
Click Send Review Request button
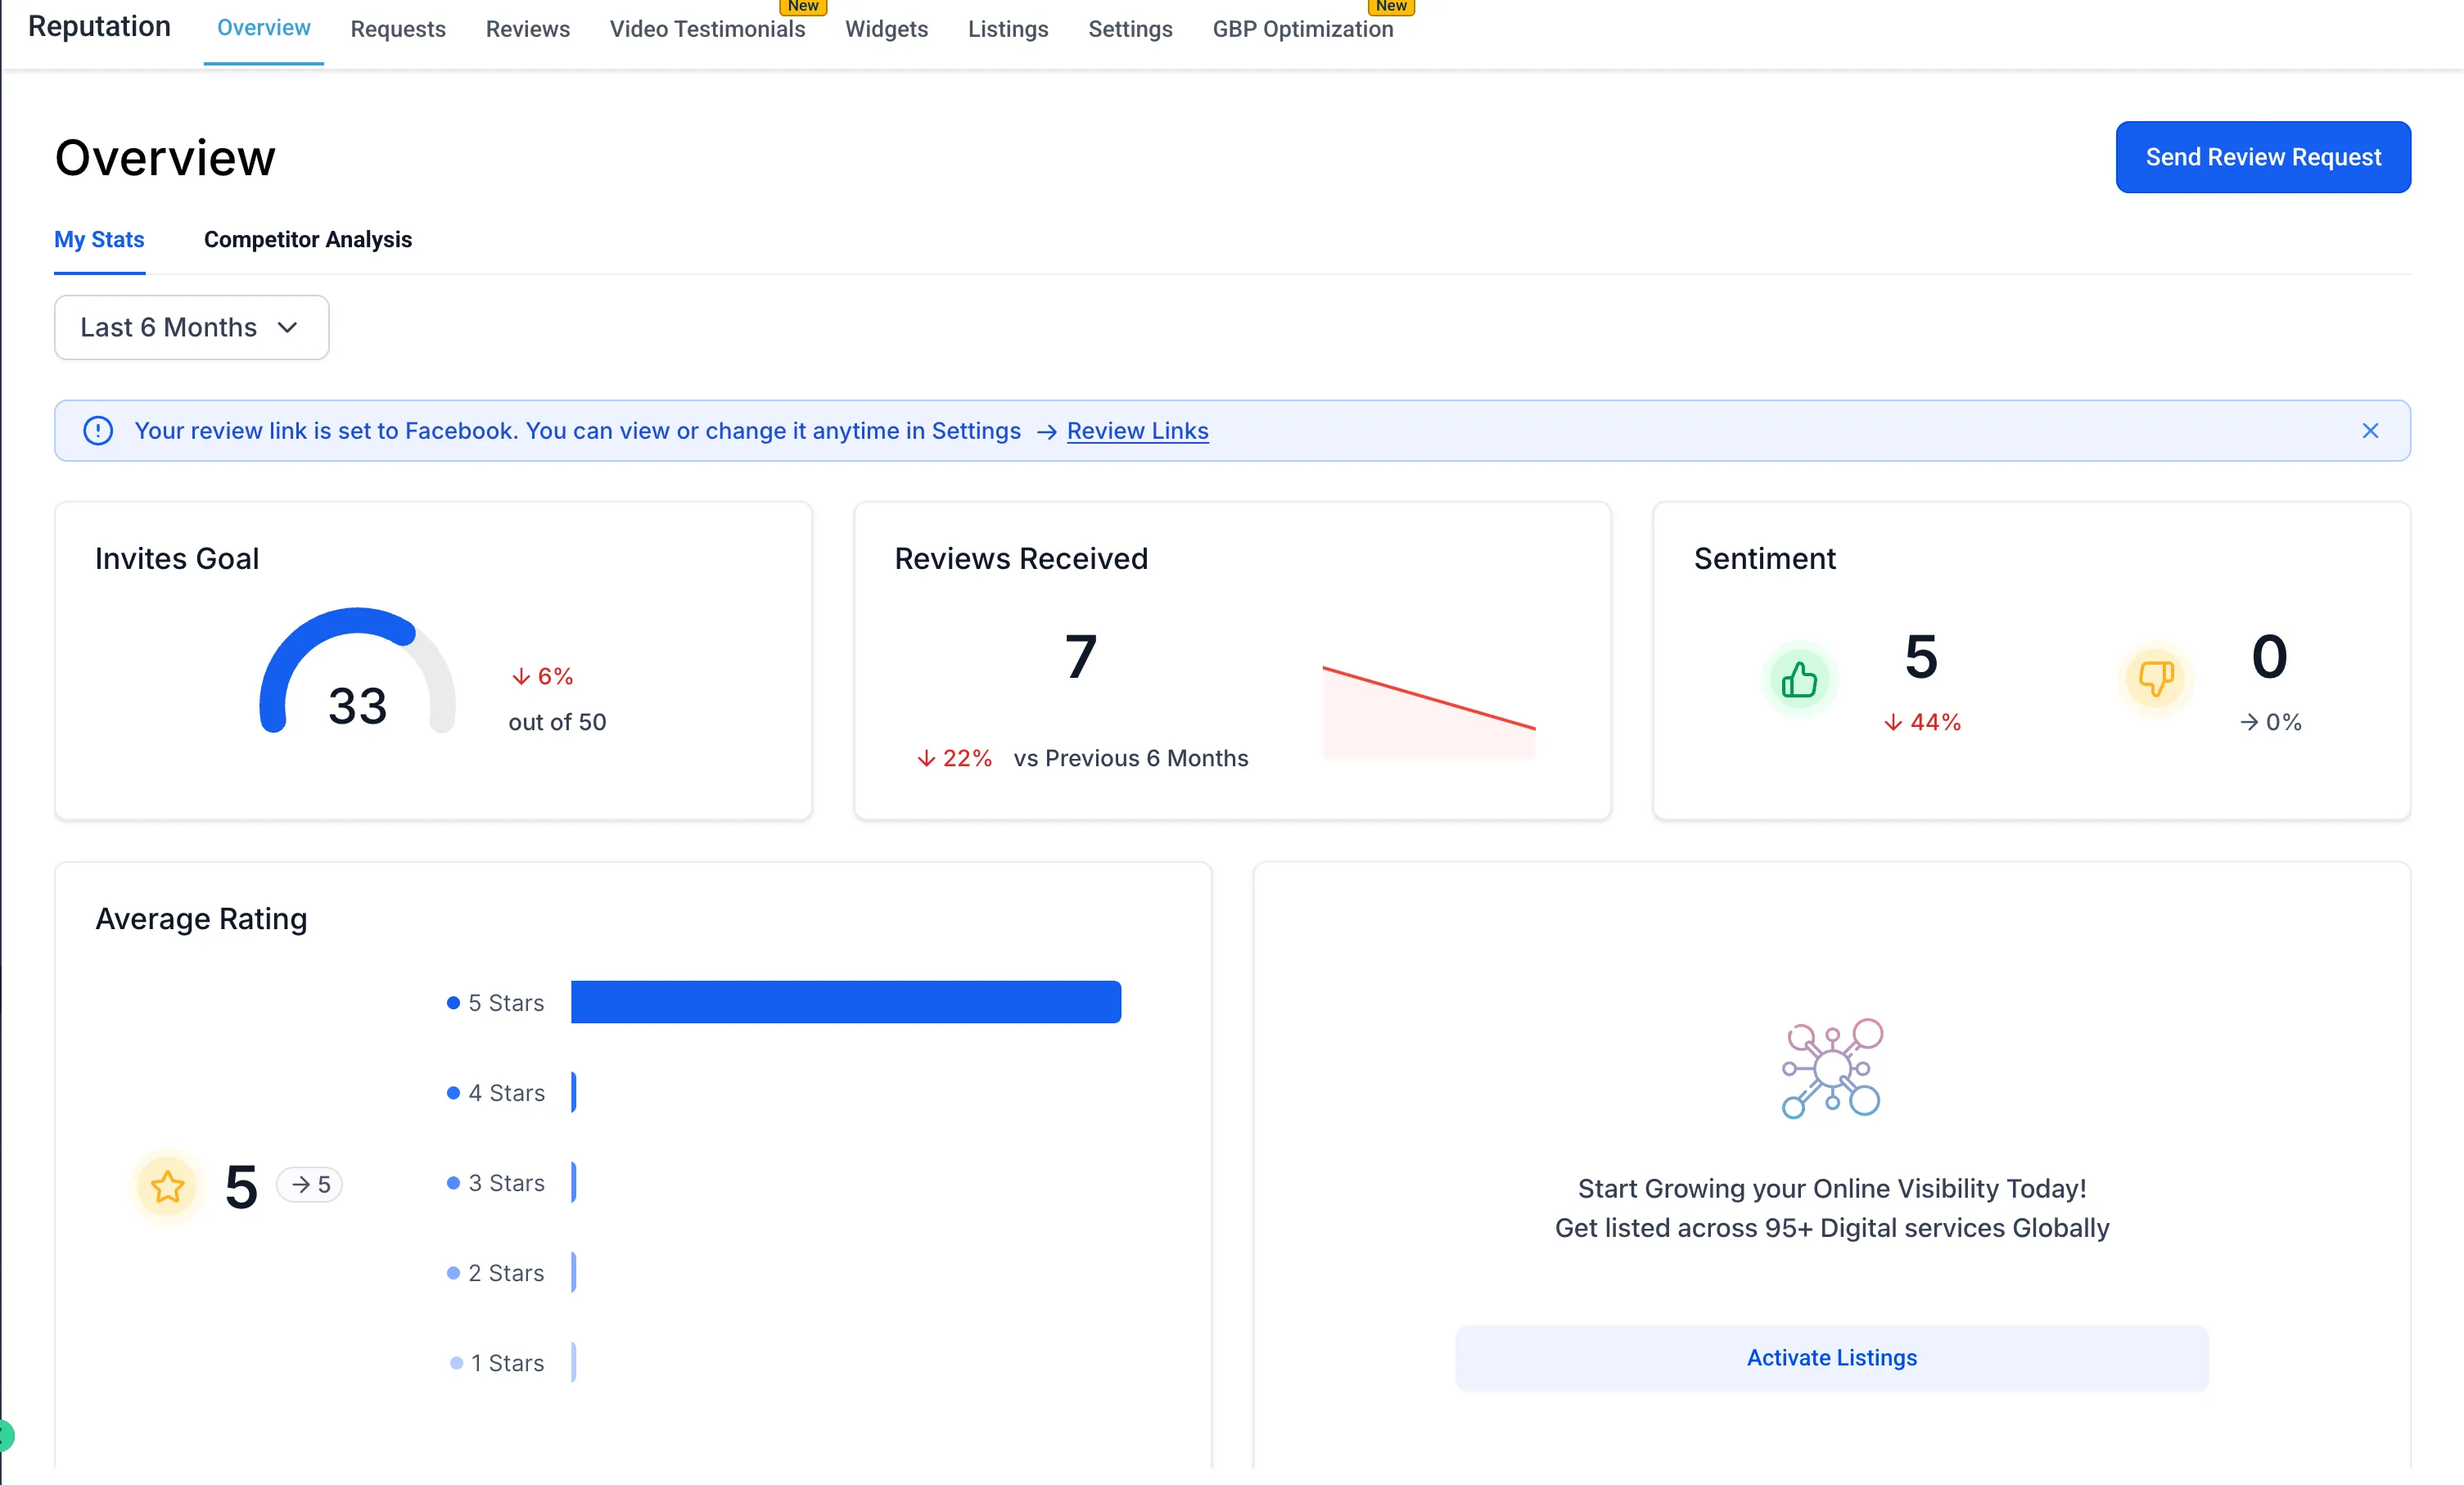point(2262,157)
